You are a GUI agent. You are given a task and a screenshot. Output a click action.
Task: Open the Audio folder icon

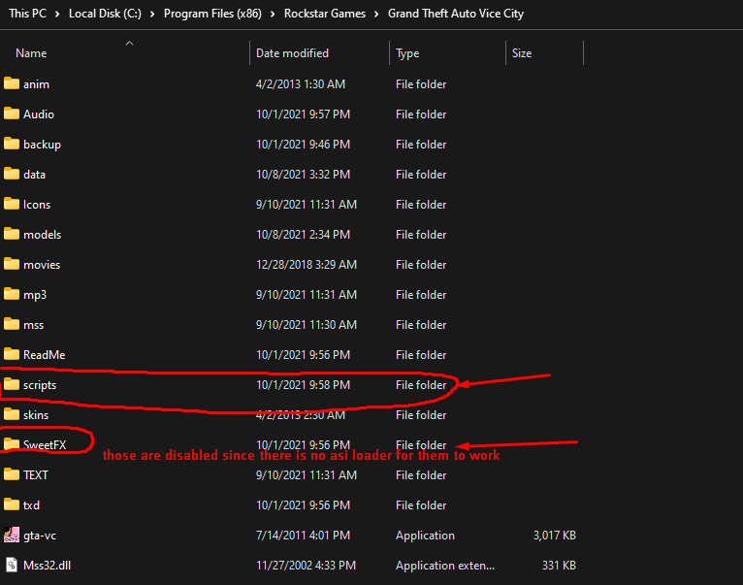click(x=12, y=114)
